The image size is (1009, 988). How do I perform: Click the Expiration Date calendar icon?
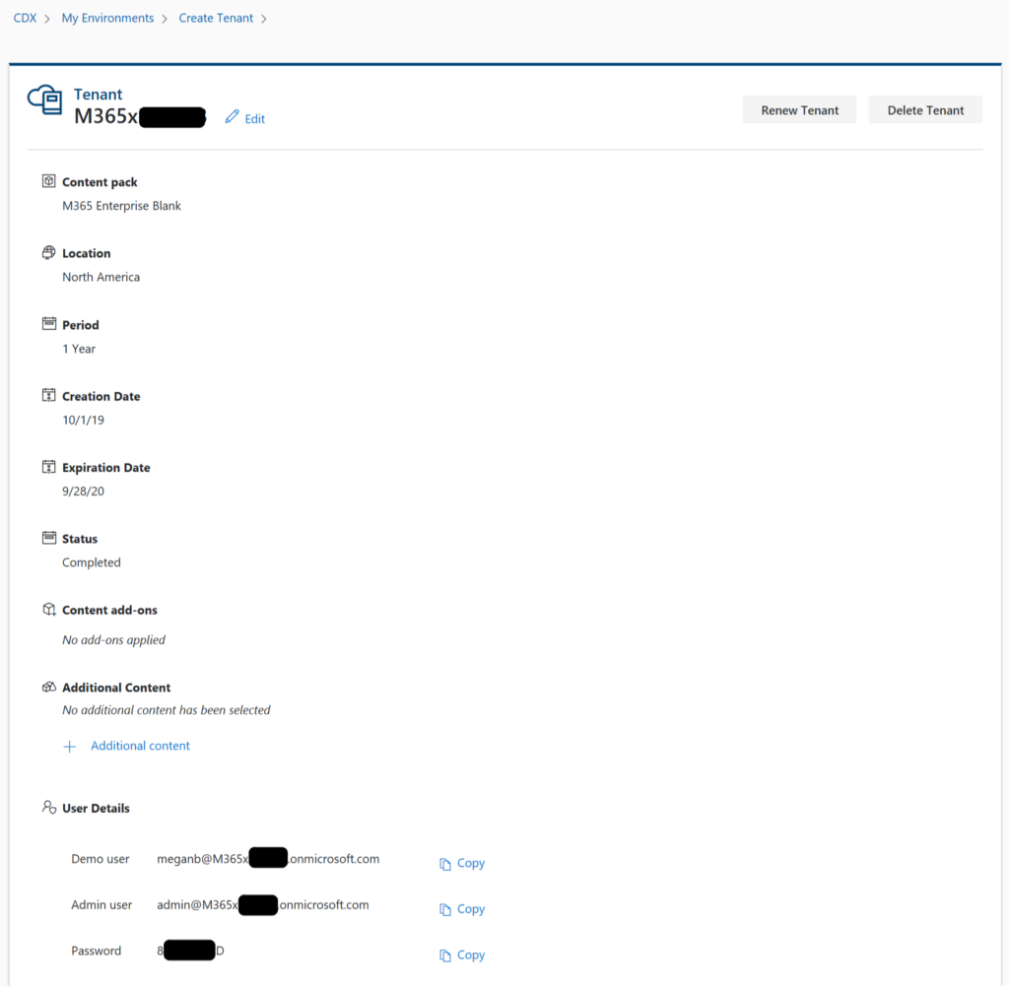pyautogui.click(x=49, y=466)
